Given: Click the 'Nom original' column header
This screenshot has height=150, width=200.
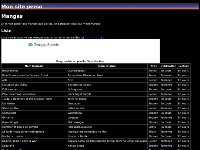Looking at the screenshot, I should pos(107,66).
